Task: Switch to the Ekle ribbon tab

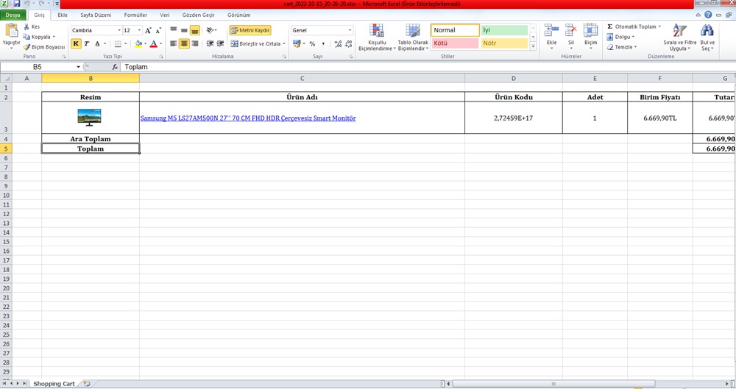Action: click(63, 15)
